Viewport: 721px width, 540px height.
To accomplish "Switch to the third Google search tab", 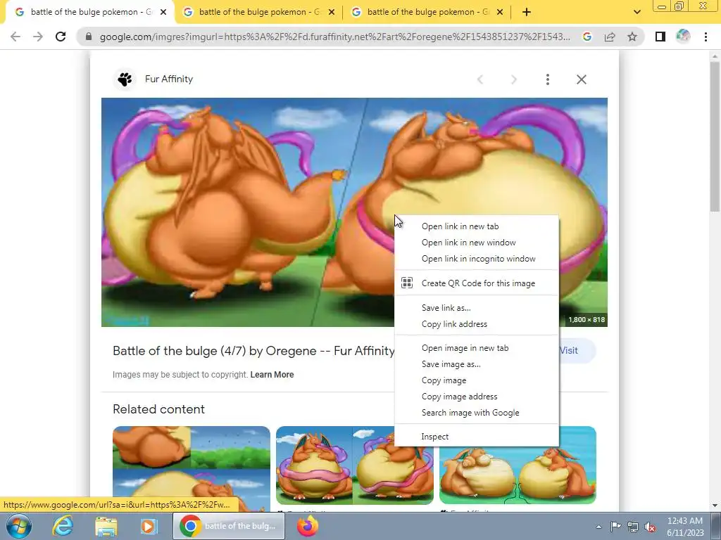I will [x=427, y=13].
